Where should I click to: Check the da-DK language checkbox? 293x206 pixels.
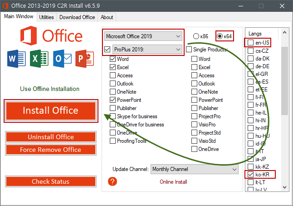tap(250, 59)
